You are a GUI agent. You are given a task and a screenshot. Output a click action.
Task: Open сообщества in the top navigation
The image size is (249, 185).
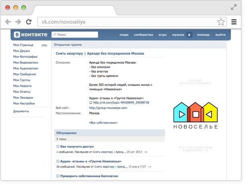[143, 35]
